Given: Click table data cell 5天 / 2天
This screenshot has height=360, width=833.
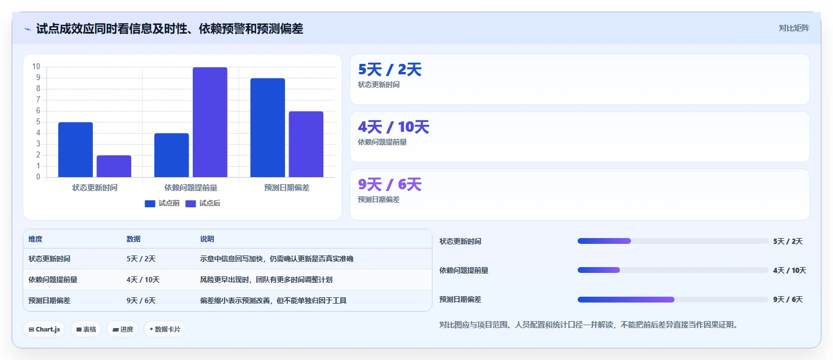Looking at the screenshot, I should pyautogui.click(x=141, y=259).
